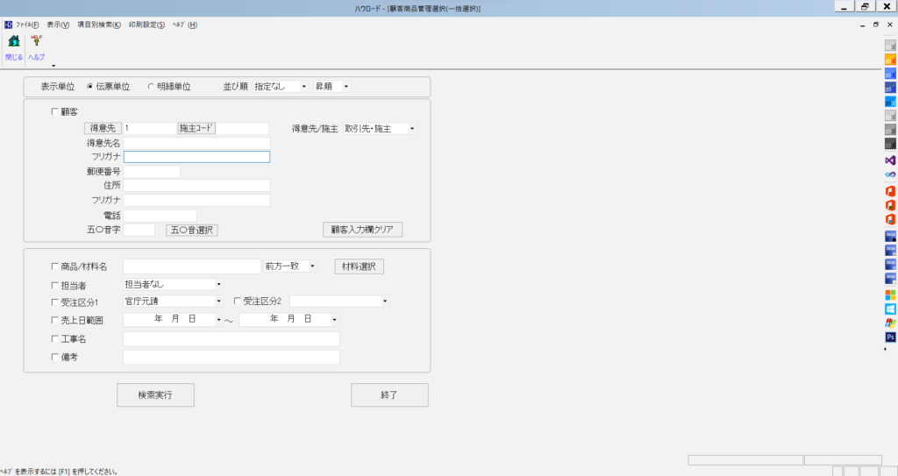Open the 印刷設定 menu

click(146, 25)
